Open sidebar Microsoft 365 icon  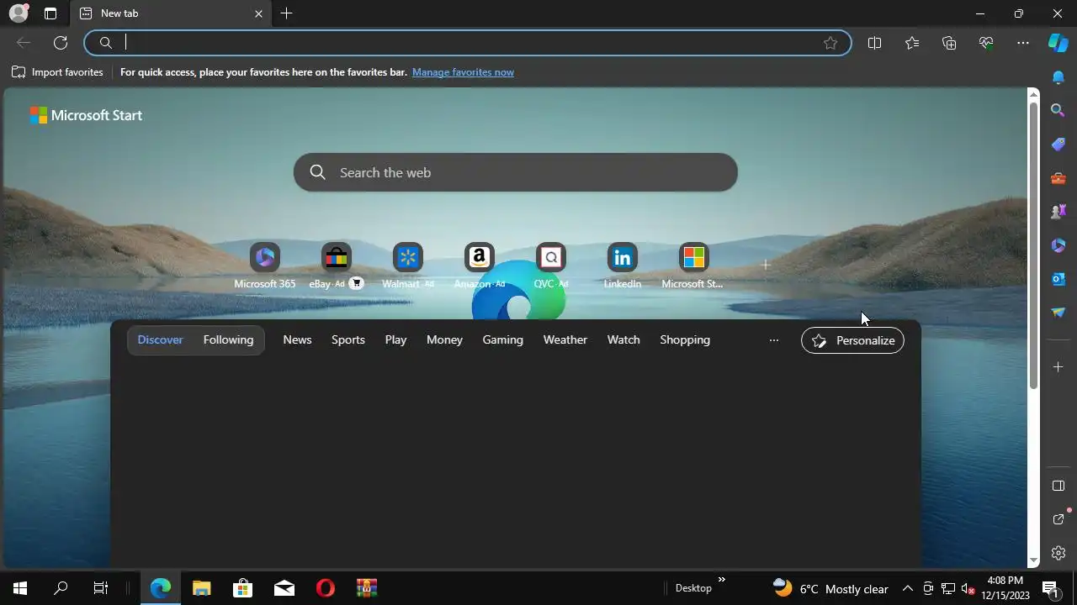click(1058, 245)
